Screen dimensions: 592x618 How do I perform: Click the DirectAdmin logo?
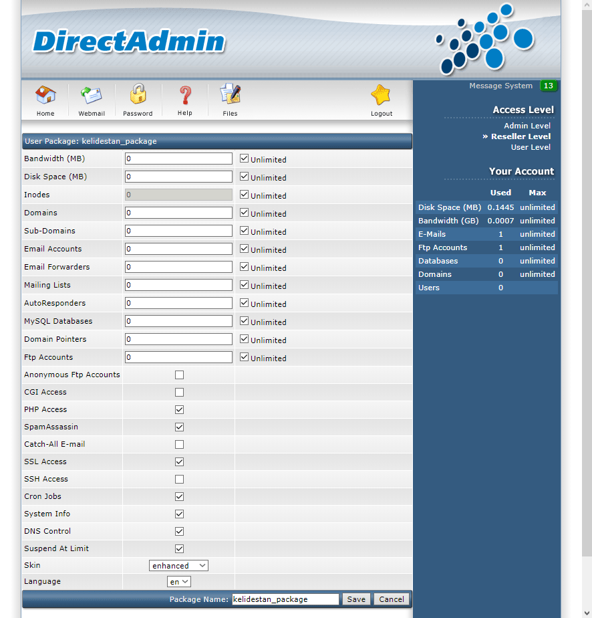(x=129, y=41)
